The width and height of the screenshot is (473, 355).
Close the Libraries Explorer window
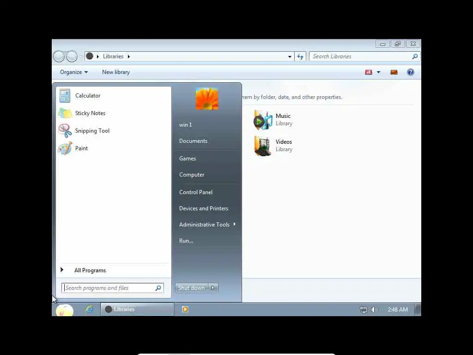click(x=413, y=44)
